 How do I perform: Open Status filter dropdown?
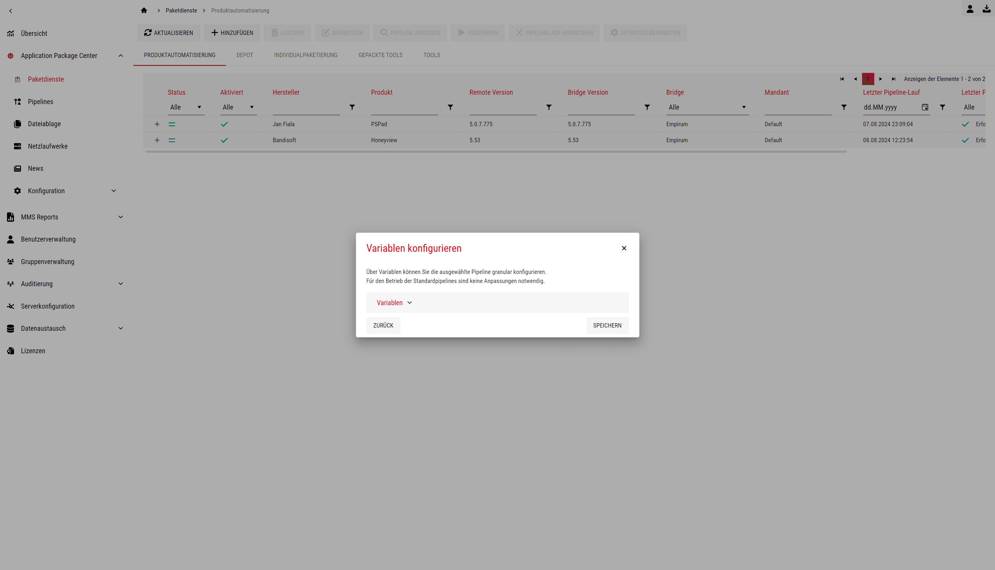tap(186, 107)
